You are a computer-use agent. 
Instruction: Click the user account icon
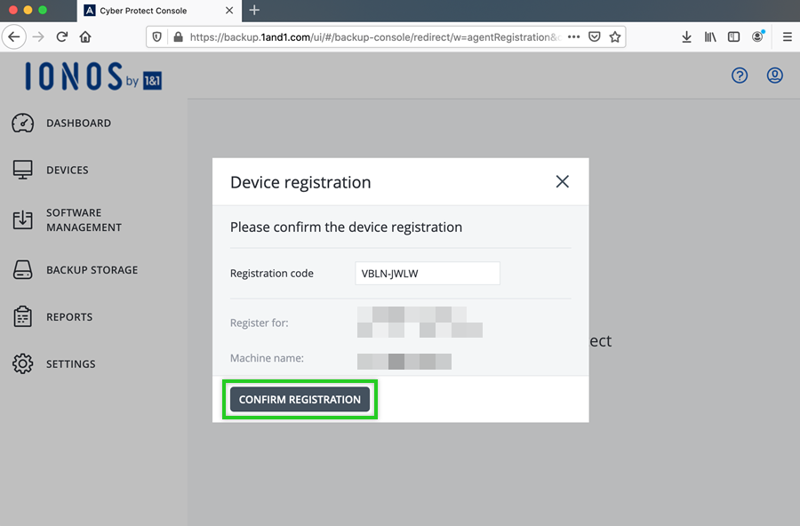coord(775,76)
